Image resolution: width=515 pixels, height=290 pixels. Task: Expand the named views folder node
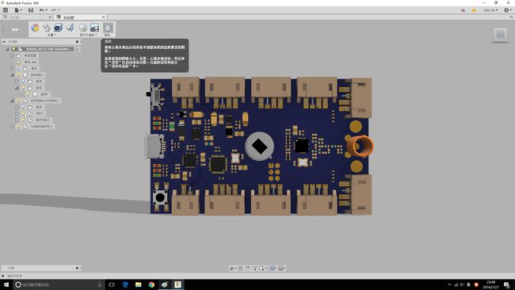12,55
